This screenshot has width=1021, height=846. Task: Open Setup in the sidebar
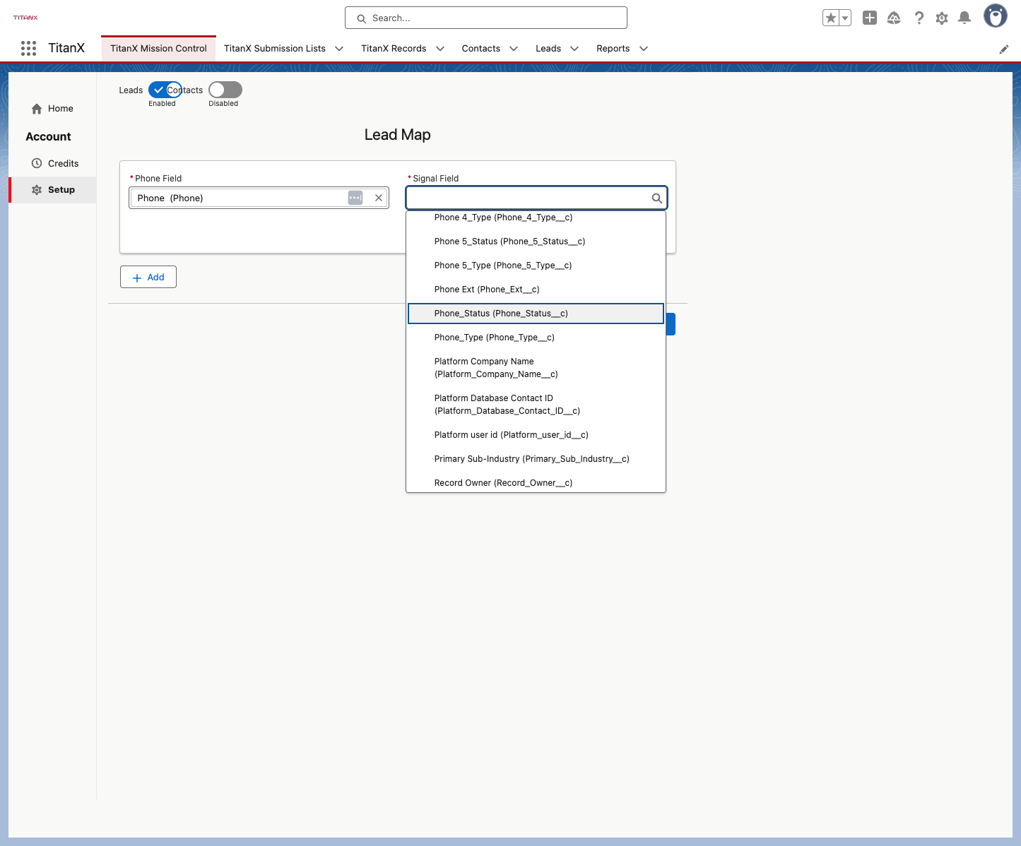click(53, 190)
